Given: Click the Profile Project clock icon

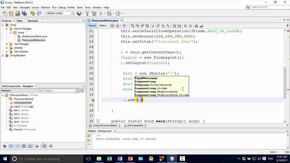Looking at the screenshot, I should coord(118,13).
